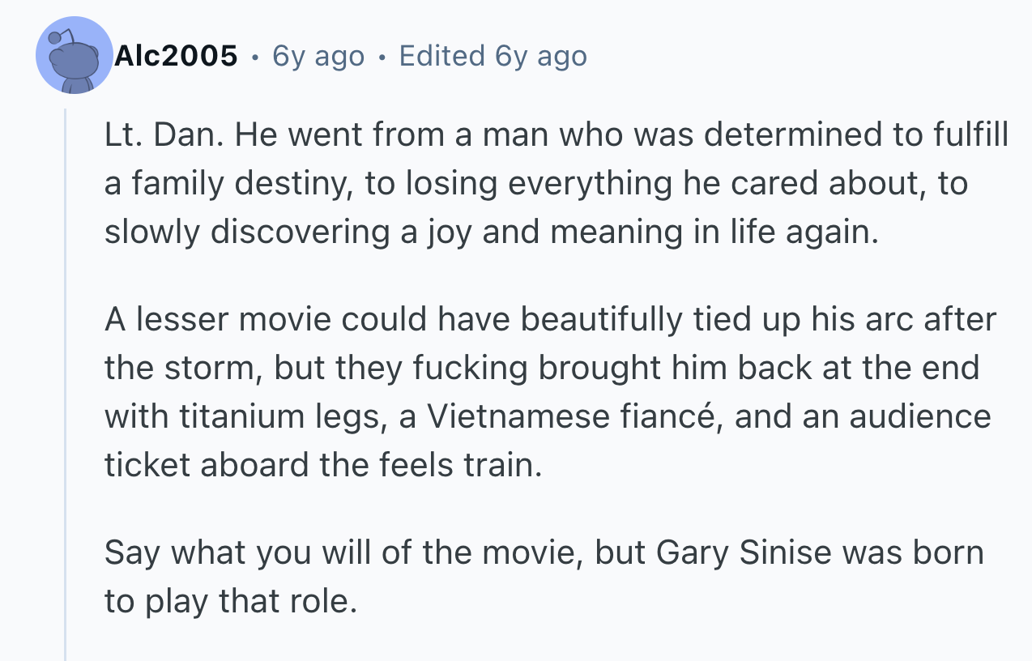Open the '6y ago' comment permalink timestamp

318,56
